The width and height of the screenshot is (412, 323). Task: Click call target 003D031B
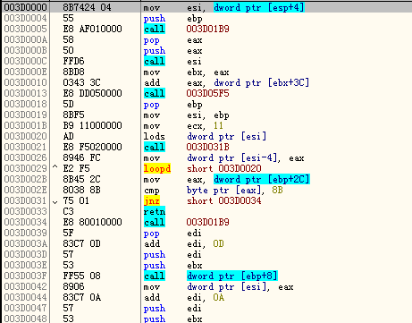[x=207, y=147]
